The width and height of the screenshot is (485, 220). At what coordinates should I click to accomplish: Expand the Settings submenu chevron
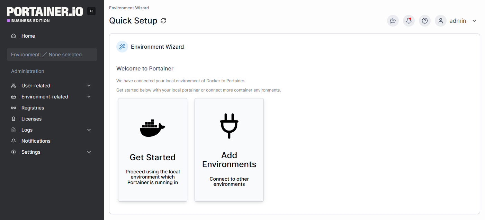coord(89,152)
